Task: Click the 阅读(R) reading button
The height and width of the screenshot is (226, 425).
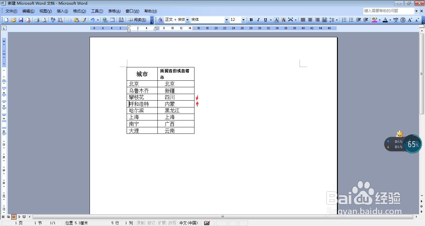Action: [138, 20]
